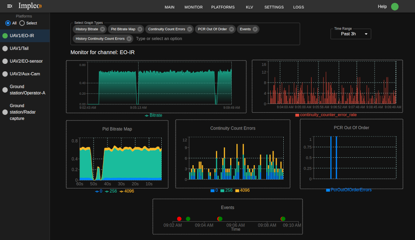The width and height of the screenshot is (415, 240).
Task: Select the UAV2/EO-sensor platform
Action: [25, 61]
